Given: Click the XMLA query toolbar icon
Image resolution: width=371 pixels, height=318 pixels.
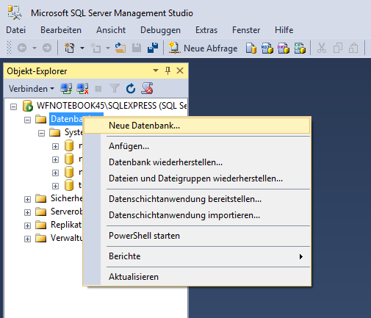Looking at the screenshot, I should pos(300,48).
